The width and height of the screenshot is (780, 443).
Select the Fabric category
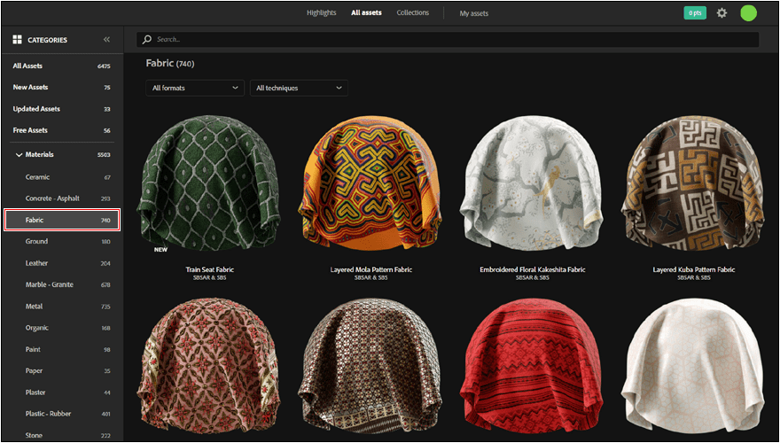62,220
